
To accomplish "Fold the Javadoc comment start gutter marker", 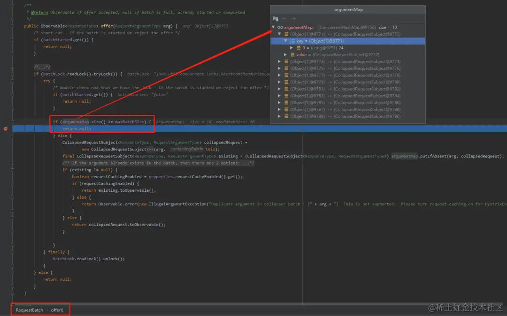I will pos(13,6).
